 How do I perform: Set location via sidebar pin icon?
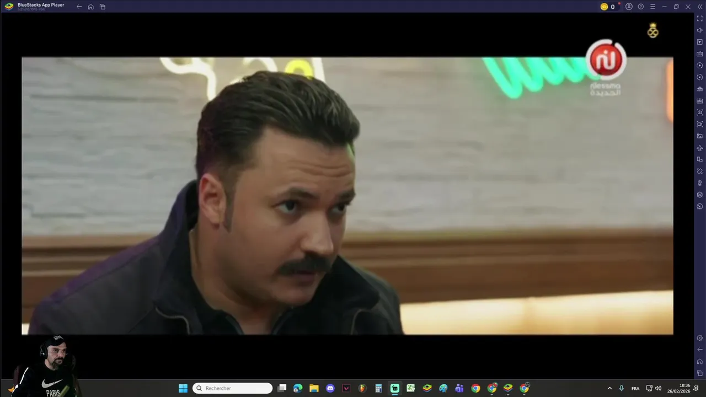[x=699, y=183]
